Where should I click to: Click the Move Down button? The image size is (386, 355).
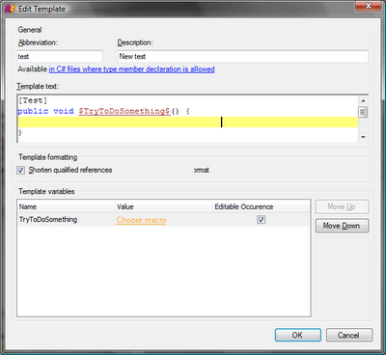(x=342, y=226)
